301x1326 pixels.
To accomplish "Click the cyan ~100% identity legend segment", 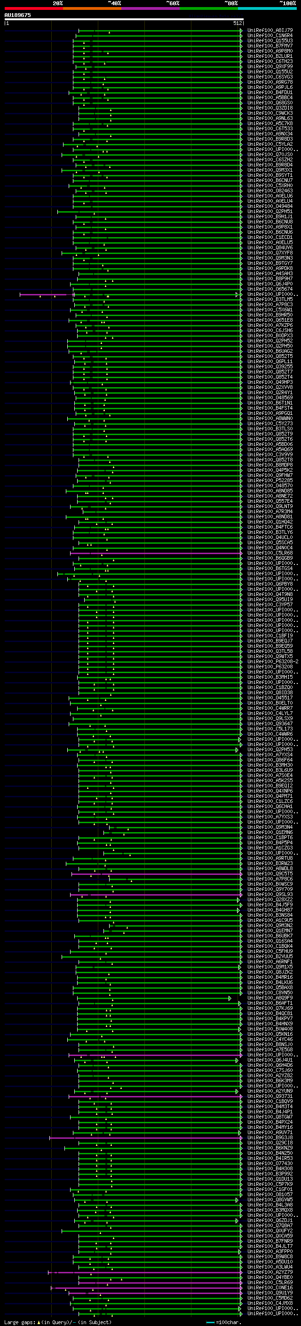I will pyautogui.click(x=267, y=8).
